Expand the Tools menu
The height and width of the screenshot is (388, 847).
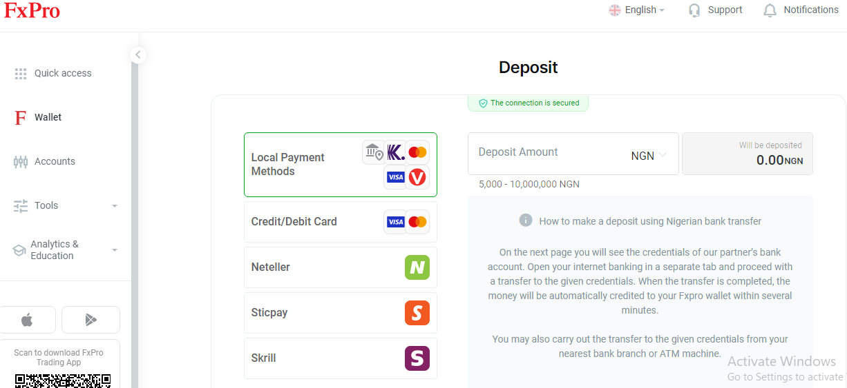[66, 205]
